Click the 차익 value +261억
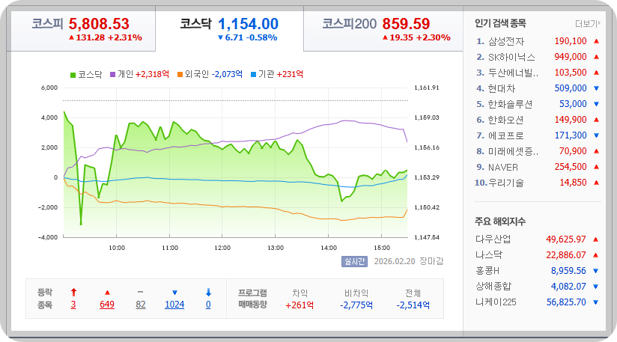The image size is (617, 342). (300, 305)
